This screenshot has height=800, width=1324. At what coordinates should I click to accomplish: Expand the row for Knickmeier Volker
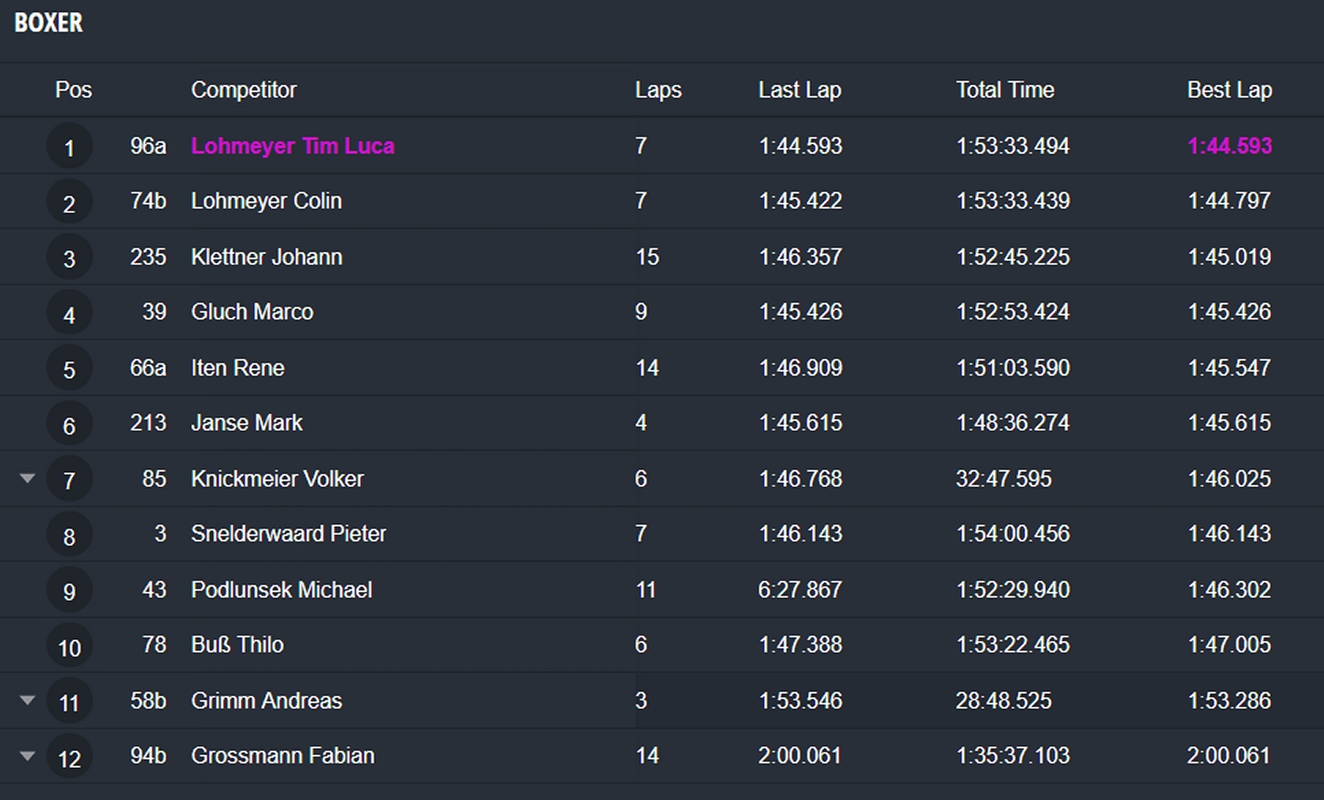point(27,479)
